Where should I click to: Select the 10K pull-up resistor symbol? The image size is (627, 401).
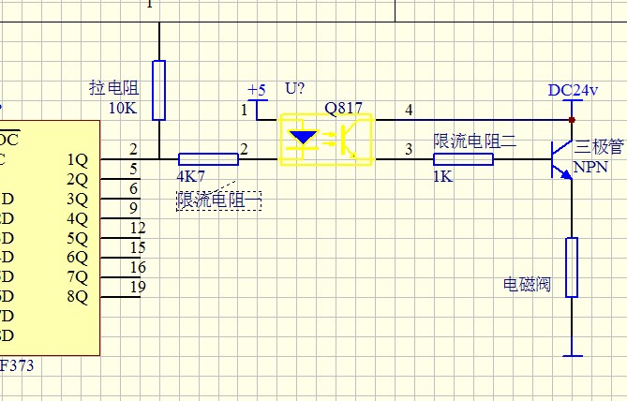point(159,90)
